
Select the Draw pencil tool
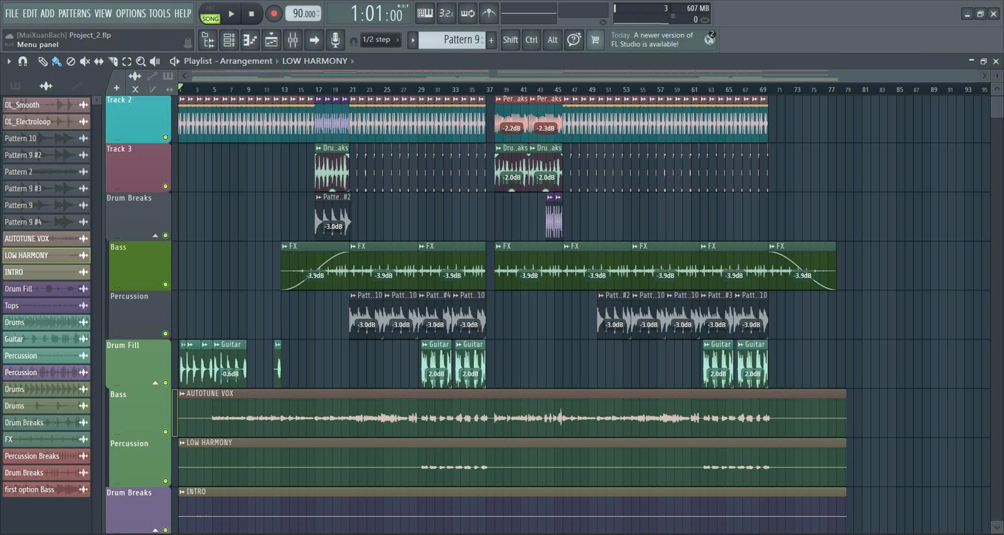coord(43,61)
